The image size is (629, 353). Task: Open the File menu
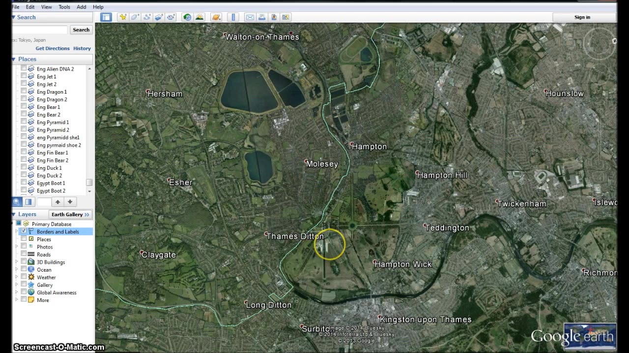pyautogui.click(x=16, y=7)
